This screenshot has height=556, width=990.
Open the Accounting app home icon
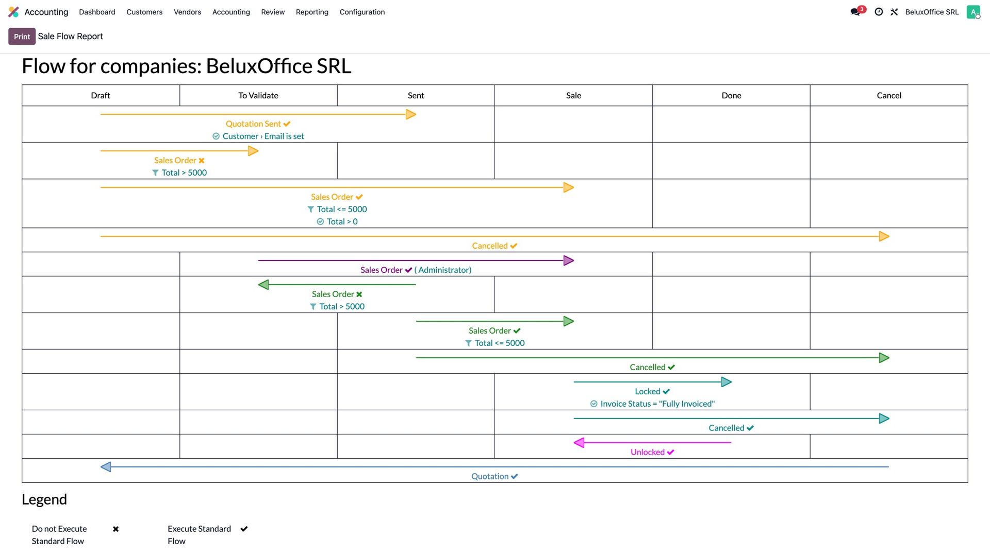point(14,12)
